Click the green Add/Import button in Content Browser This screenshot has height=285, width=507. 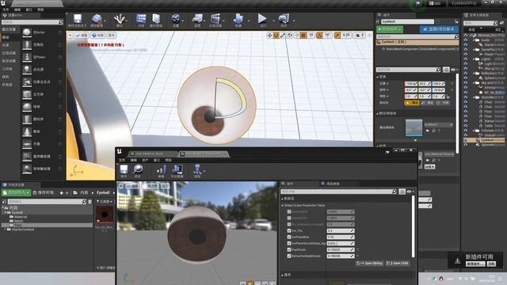click(x=16, y=192)
